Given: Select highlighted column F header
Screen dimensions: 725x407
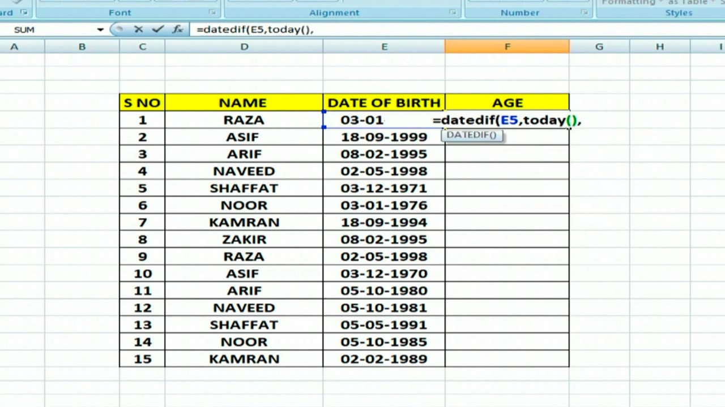Looking at the screenshot, I should [507, 47].
